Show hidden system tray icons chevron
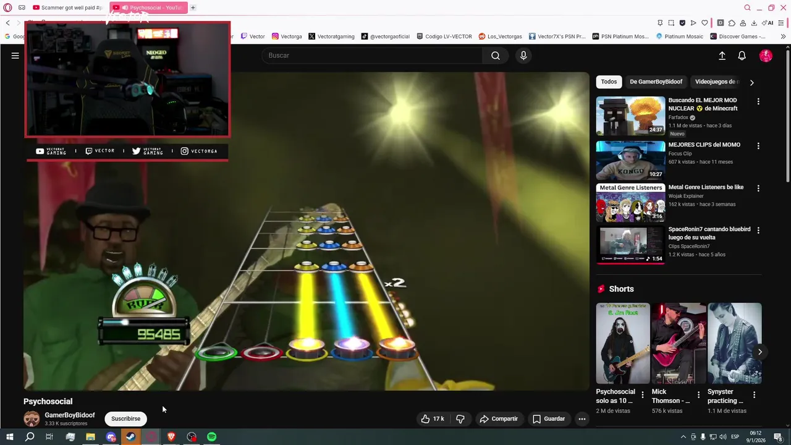The width and height of the screenshot is (791, 445). point(683,437)
